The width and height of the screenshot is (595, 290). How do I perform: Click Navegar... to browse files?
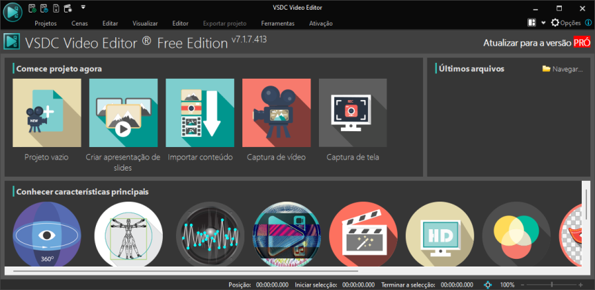pyautogui.click(x=563, y=69)
